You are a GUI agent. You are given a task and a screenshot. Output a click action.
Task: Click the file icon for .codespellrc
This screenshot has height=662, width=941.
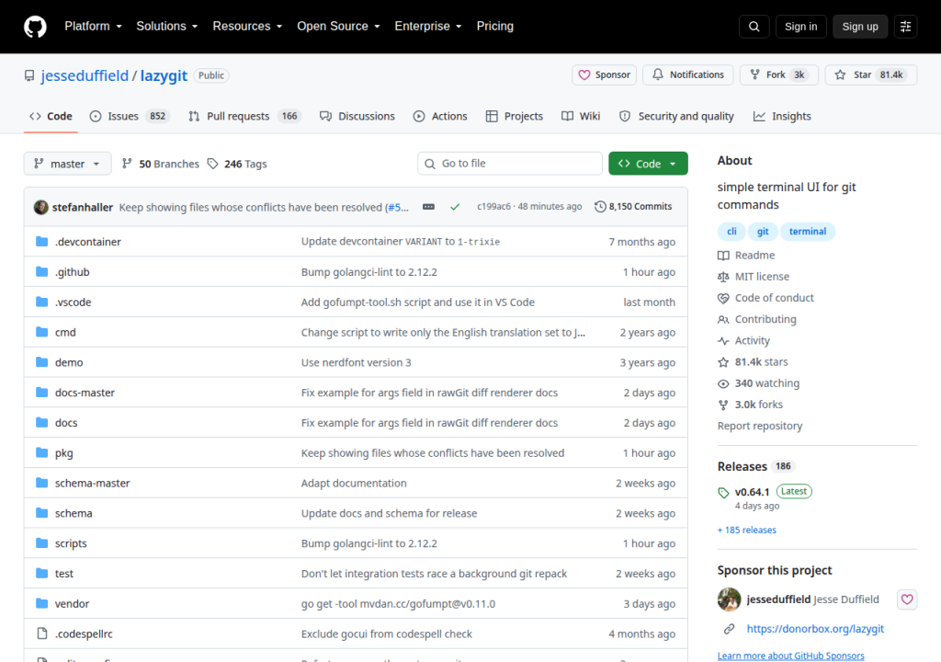[x=41, y=633]
